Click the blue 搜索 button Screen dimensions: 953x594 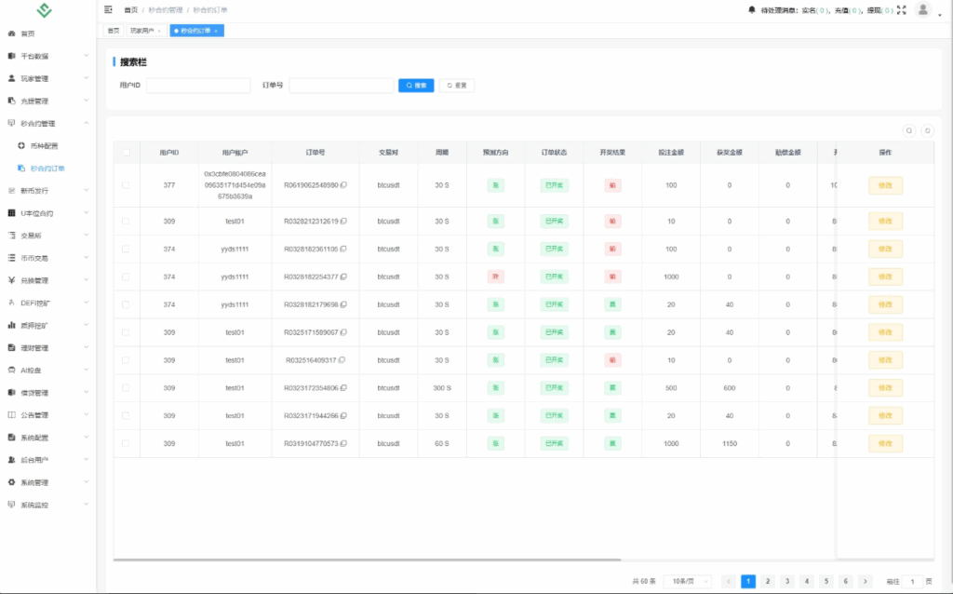click(416, 86)
